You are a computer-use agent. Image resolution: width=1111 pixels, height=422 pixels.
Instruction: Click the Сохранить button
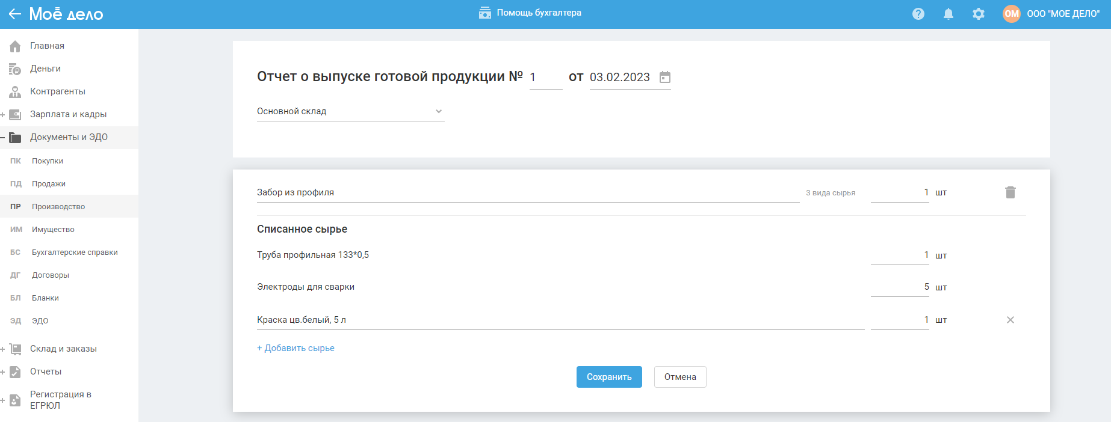pos(609,377)
